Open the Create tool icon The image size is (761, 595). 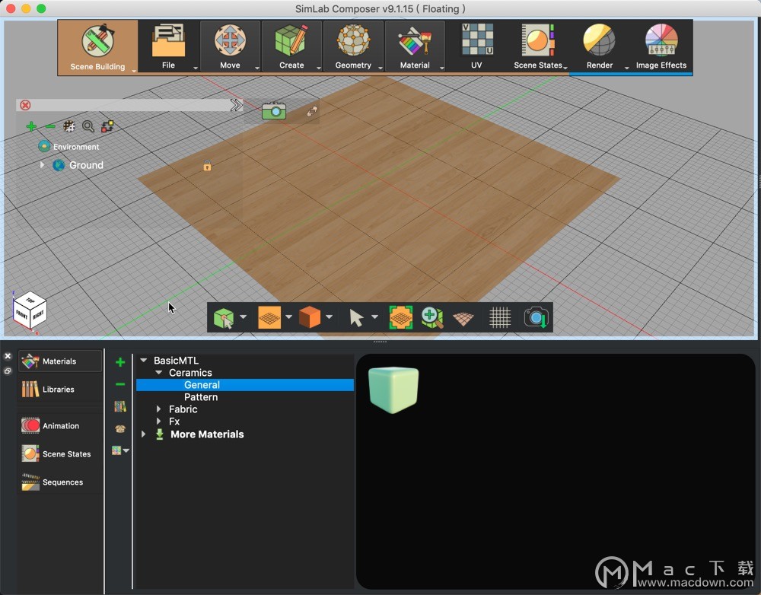click(x=291, y=41)
